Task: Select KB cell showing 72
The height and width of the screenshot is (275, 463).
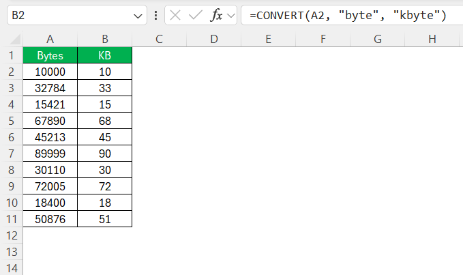Action: point(105,186)
